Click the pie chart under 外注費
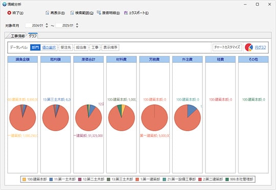Image resolution: width=276 pixels, height=190 pixels. pyautogui.click(x=188, y=117)
